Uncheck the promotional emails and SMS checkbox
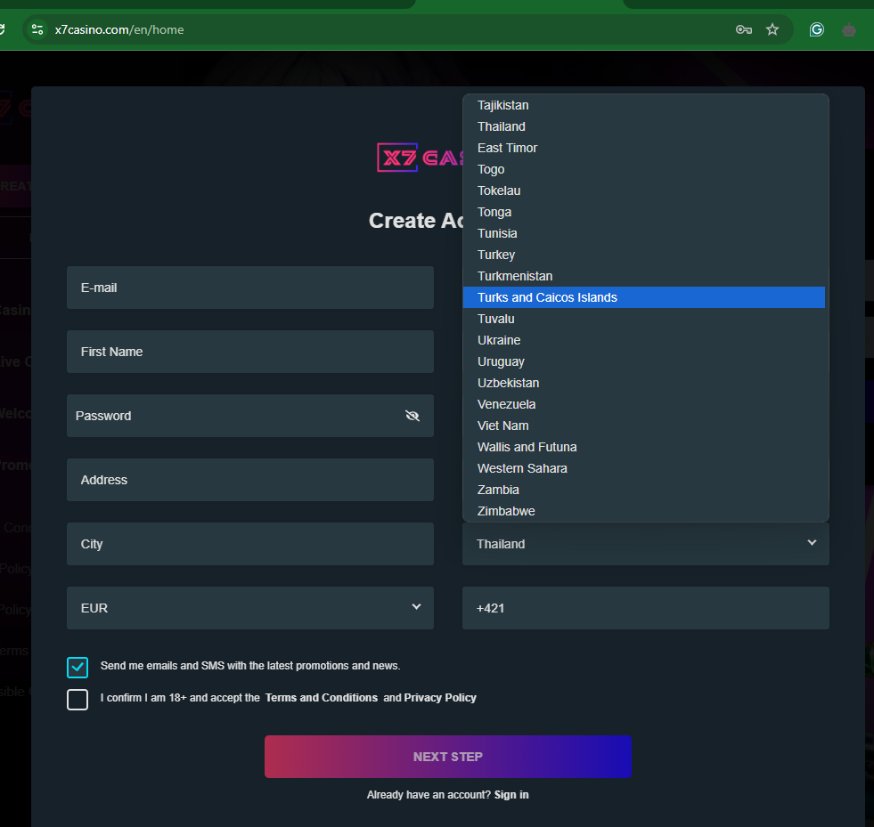Screen dimensions: 874x827 click(x=78, y=667)
